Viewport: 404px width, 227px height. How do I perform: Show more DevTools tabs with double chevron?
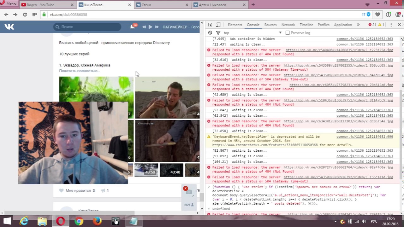(x=358, y=25)
